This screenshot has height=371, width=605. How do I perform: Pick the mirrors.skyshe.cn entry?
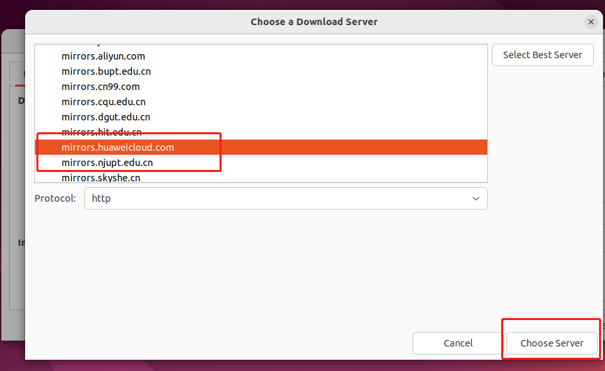click(x=101, y=177)
